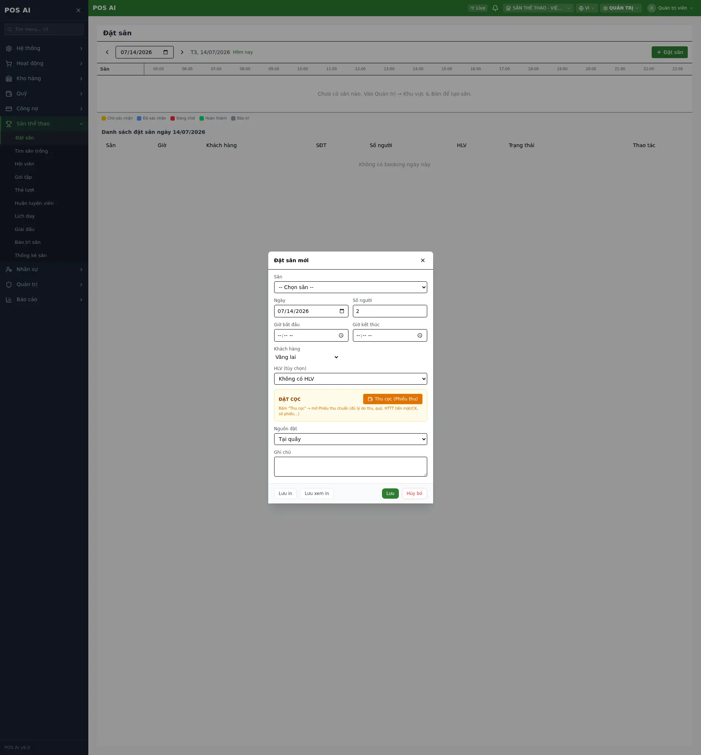Open the Nguồn đặt Tại quầy dropdown

click(x=350, y=439)
